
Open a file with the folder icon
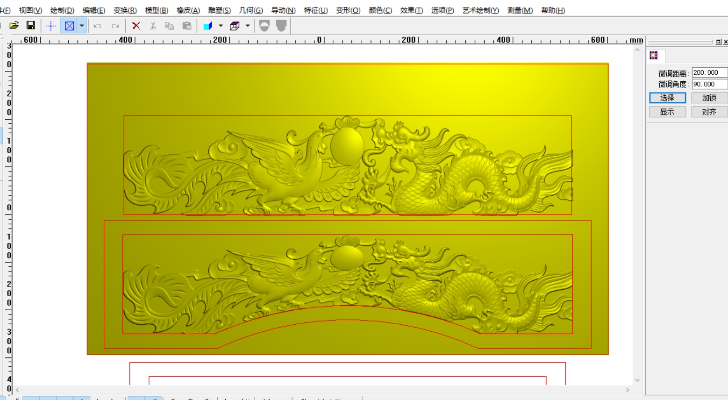point(14,26)
